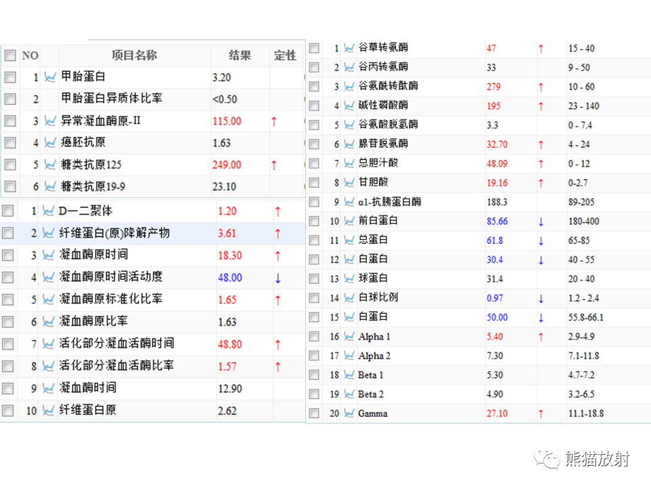Viewport: 651px width, 488px height.
Task: Open trend chart icon for 谷草转氨酶
Action: [349, 48]
